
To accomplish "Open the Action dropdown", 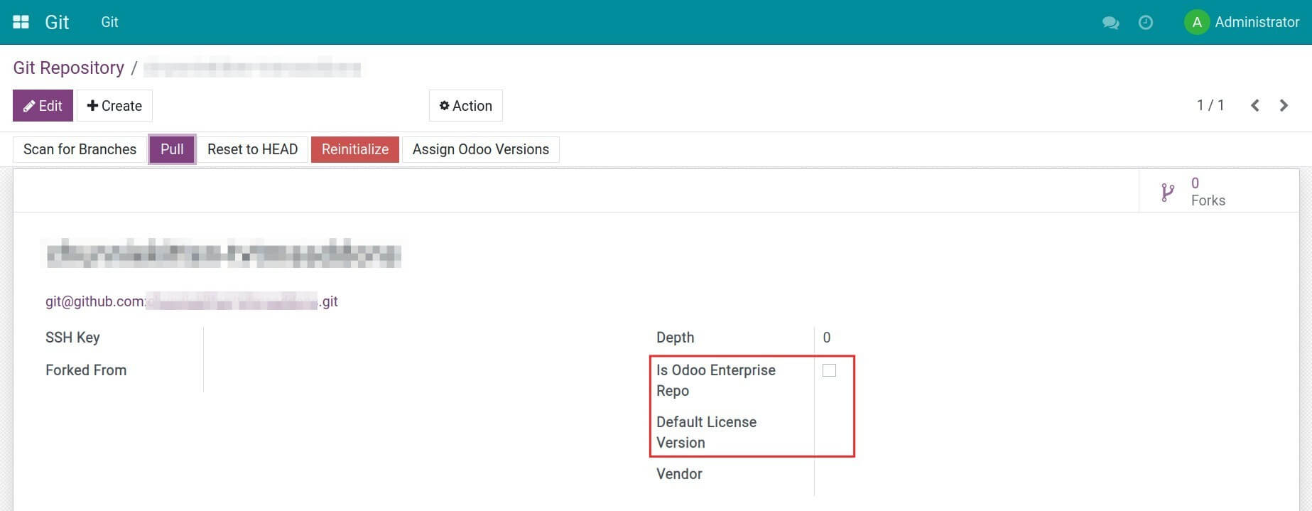I will 465,106.
